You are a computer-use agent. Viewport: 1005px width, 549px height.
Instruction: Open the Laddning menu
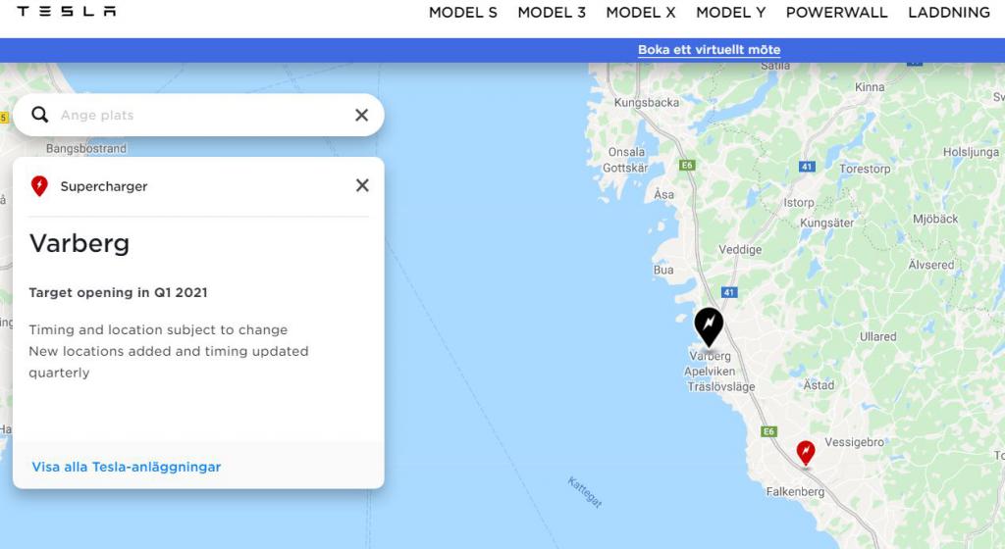point(949,13)
